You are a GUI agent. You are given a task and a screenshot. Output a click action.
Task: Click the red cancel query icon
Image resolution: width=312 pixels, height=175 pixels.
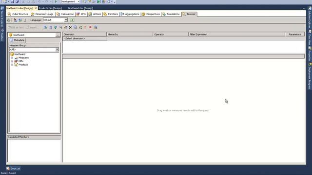coord(90,27)
